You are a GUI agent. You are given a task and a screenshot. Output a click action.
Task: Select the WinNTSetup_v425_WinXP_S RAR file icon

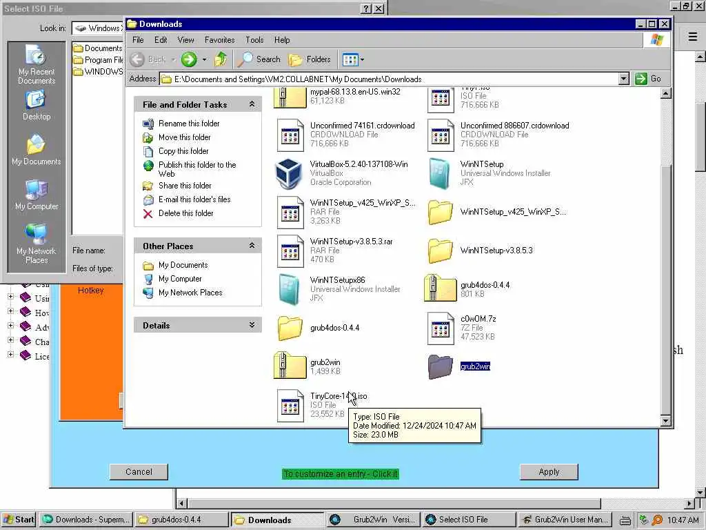pyautogui.click(x=290, y=213)
